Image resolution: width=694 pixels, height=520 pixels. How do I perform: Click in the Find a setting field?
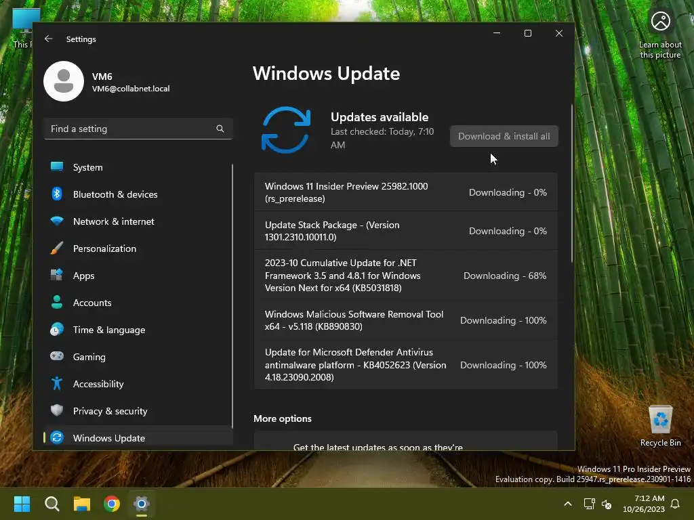138,129
